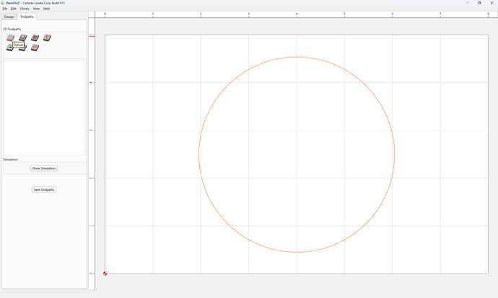498x298 pixels.
Task: Open the View menu
Action: tap(36, 9)
